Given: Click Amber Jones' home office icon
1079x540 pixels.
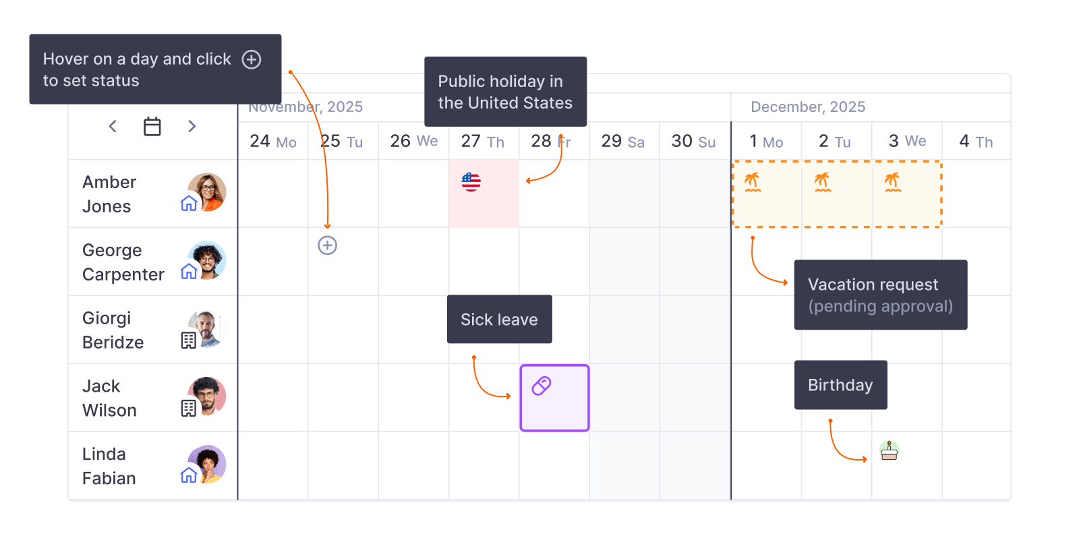Looking at the screenshot, I should pyautogui.click(x=189, y=203).
